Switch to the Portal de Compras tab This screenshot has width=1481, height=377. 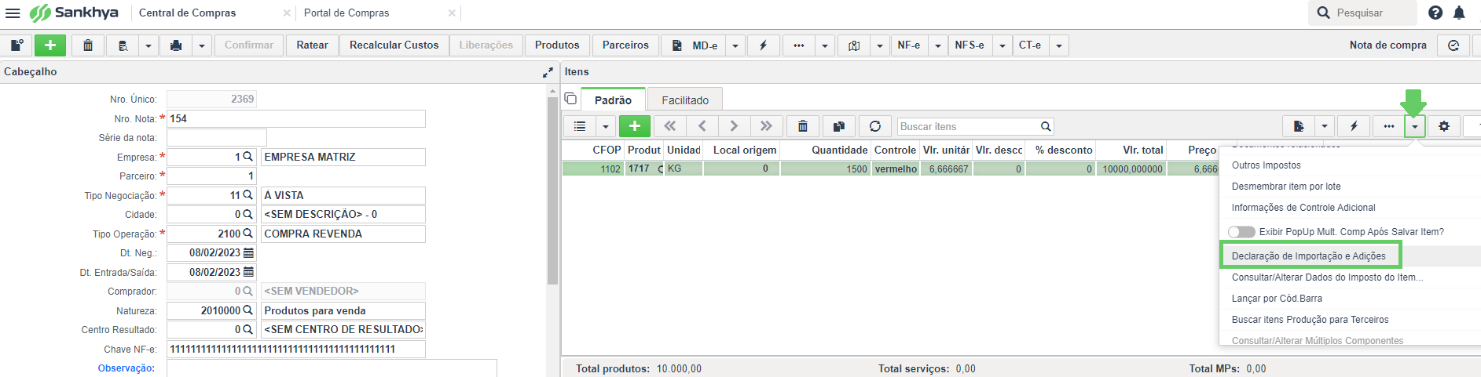(x=346, y=13)
